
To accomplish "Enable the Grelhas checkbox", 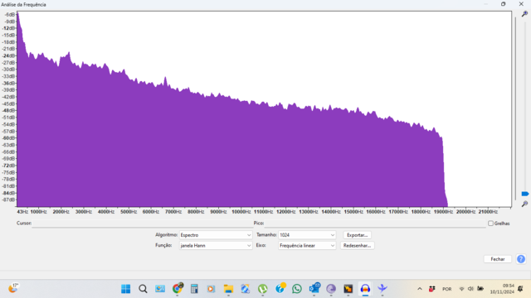I will 490,223.
